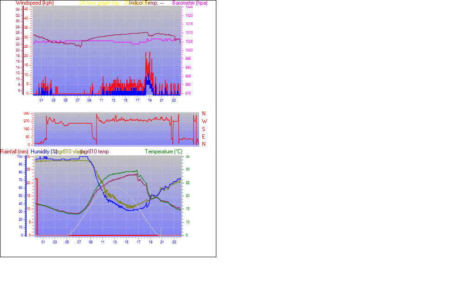468x285 pixels.
Task: Click hour 23 tick on the bottom chart
Action: click(174, 241)
